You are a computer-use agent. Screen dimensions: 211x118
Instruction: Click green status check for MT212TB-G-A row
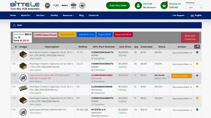pyautogui.click(x=197, y=110)
